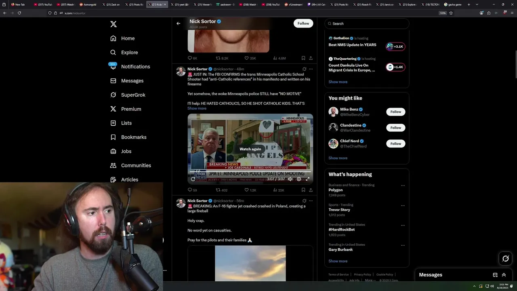Open more options for the Trevor Story trend

click(403, 205)
